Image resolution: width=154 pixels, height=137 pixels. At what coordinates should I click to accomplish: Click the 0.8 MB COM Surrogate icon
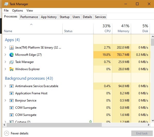(12, 108)
